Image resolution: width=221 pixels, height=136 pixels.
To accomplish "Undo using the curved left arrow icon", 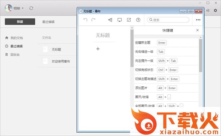I will point(85,20).
